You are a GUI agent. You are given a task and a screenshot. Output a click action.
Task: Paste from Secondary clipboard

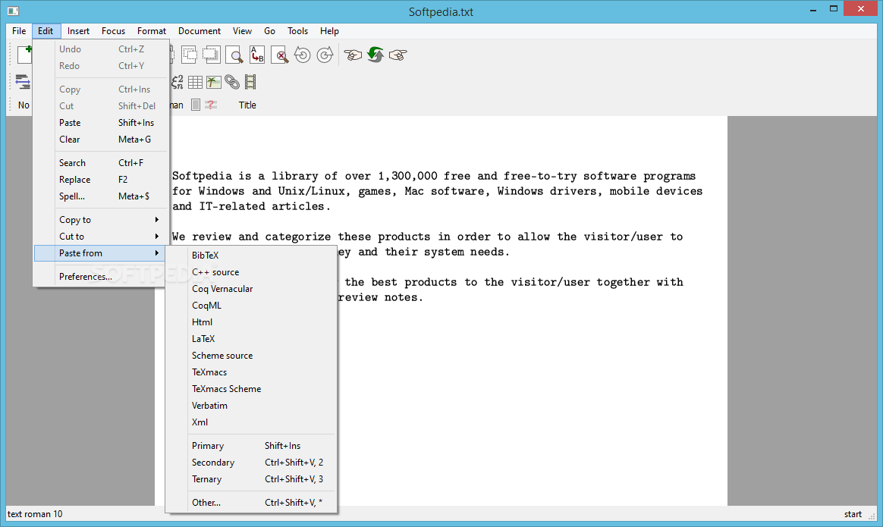251,463
